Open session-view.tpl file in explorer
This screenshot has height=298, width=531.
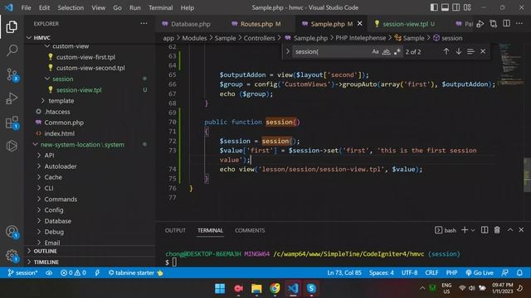click(x=90, y=90)
